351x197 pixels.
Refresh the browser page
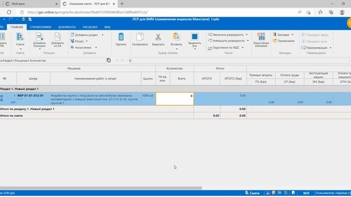pyautogui.click(x=9, y=12)
